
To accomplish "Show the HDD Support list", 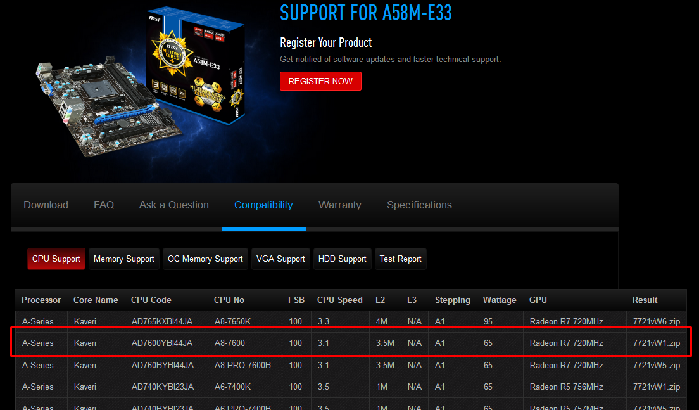I will pyautogui.click(x=342, y=259).
